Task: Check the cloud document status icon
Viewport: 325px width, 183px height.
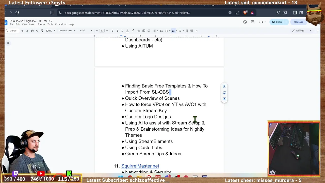Action: [x=50, y=21]
